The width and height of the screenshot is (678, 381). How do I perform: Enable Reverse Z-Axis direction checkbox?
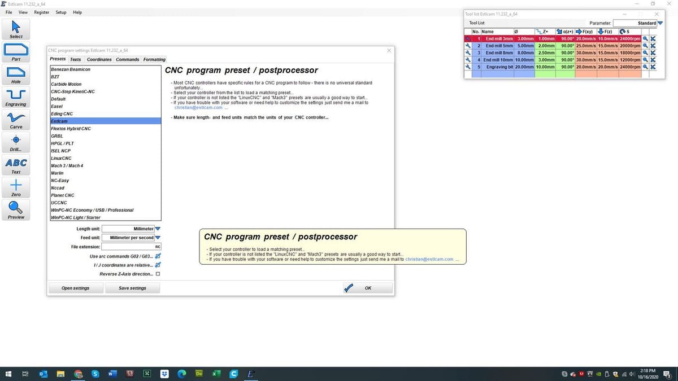pyautogui.click(x=158, y=274)
